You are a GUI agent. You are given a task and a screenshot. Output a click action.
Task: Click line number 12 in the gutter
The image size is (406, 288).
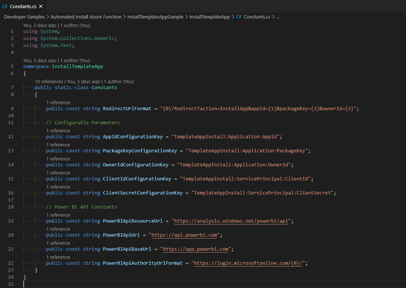pos(10,136)
